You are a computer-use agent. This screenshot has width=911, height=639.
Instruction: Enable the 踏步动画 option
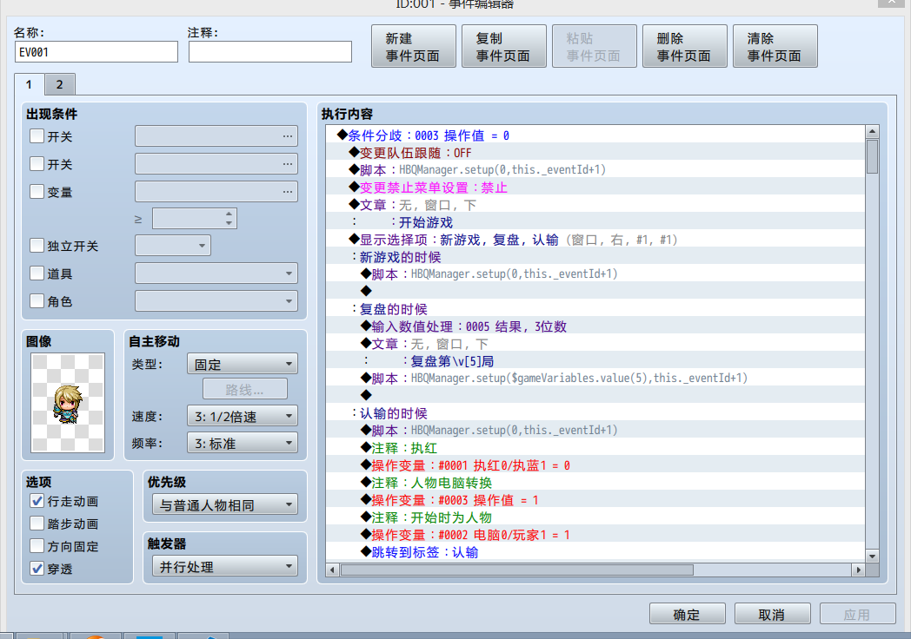37,524
